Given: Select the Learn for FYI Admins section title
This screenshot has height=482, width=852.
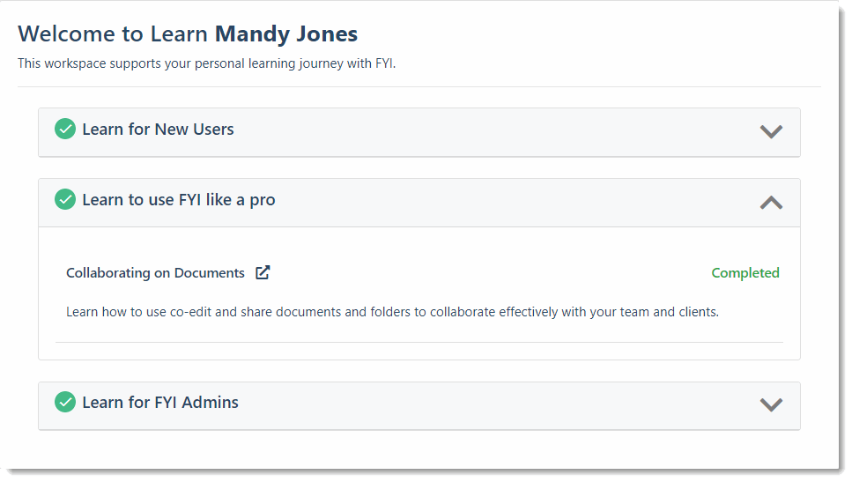Looking at the screenshot, I should tap(160, 402).
